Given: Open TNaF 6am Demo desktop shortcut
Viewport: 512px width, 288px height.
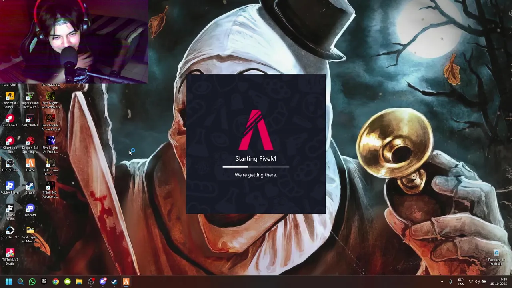Looking at the screenshot, I should click(50, 168).
